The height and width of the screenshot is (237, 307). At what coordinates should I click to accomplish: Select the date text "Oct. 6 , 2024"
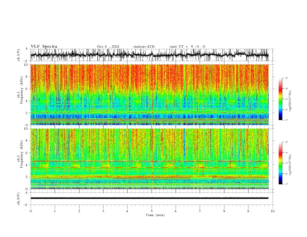pos(108,46)
